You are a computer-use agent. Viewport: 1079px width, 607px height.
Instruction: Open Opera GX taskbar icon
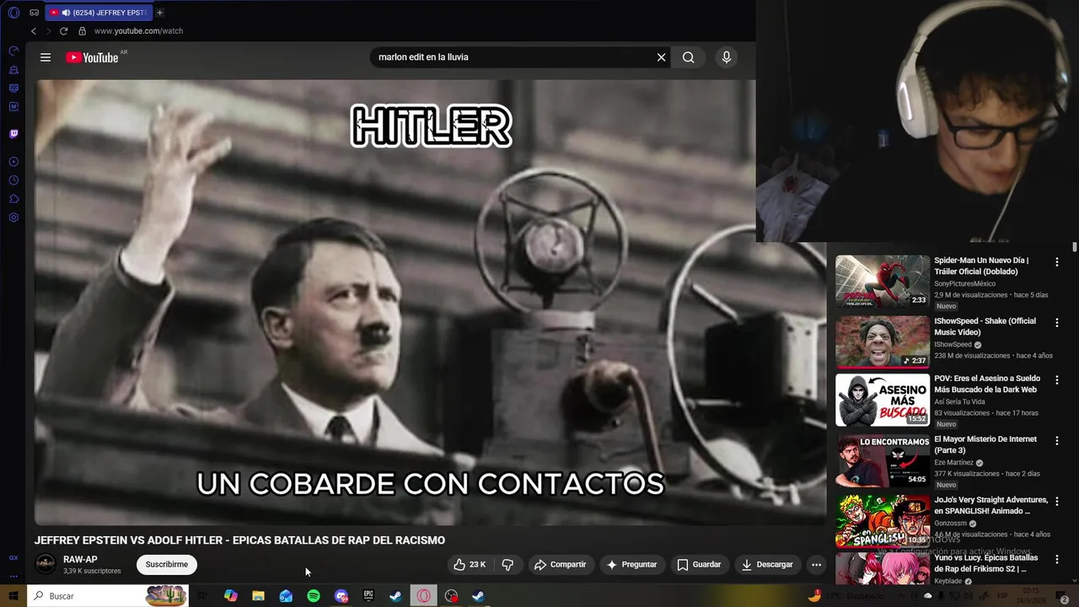pyautogui.click(x=423, y=596)
